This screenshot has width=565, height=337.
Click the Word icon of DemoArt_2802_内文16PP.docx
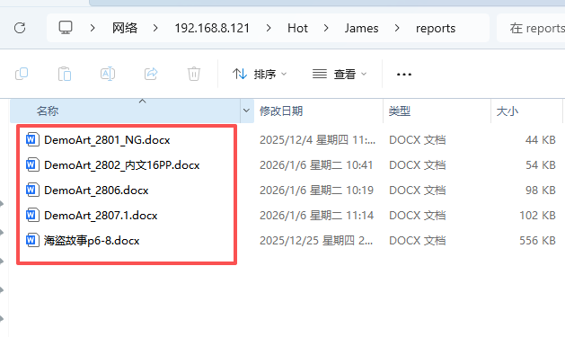pyautogui.click(x=32, y=165)
